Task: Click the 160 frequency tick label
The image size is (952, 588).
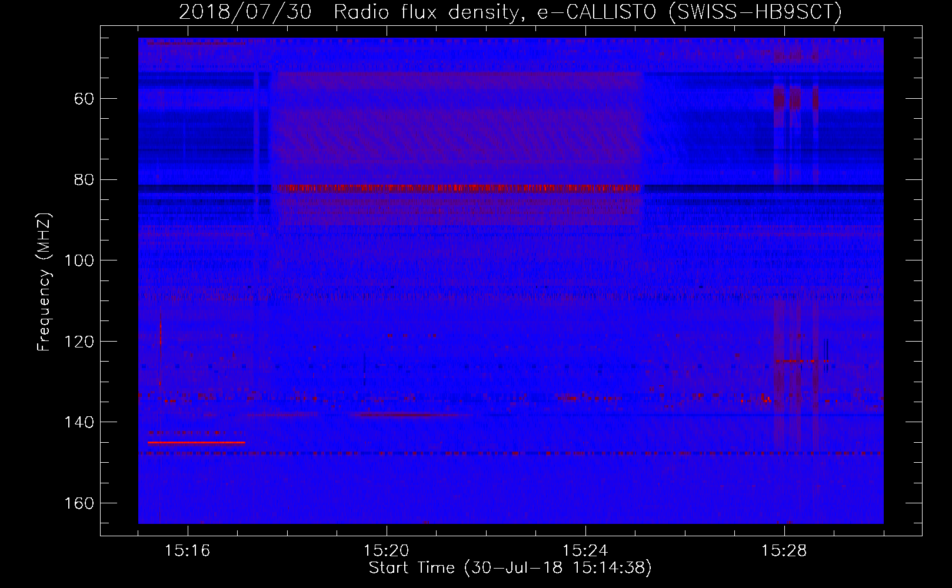Action: coord(79,504)
